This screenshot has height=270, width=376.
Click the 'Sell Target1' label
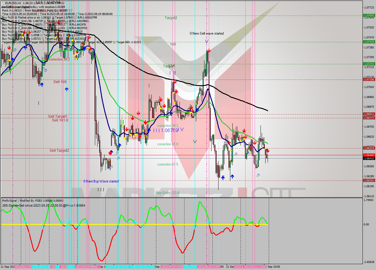[58, 117]
